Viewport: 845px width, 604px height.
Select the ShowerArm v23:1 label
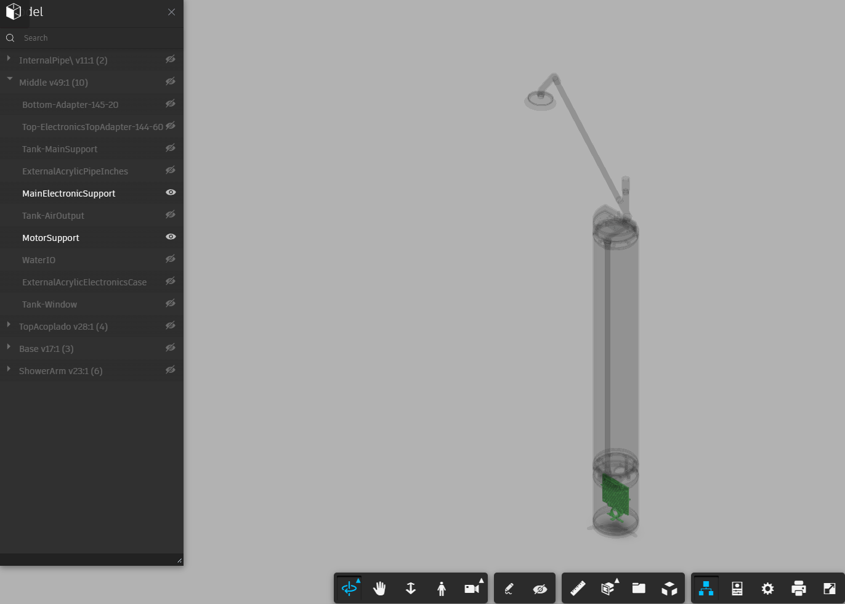click(60, 371)
